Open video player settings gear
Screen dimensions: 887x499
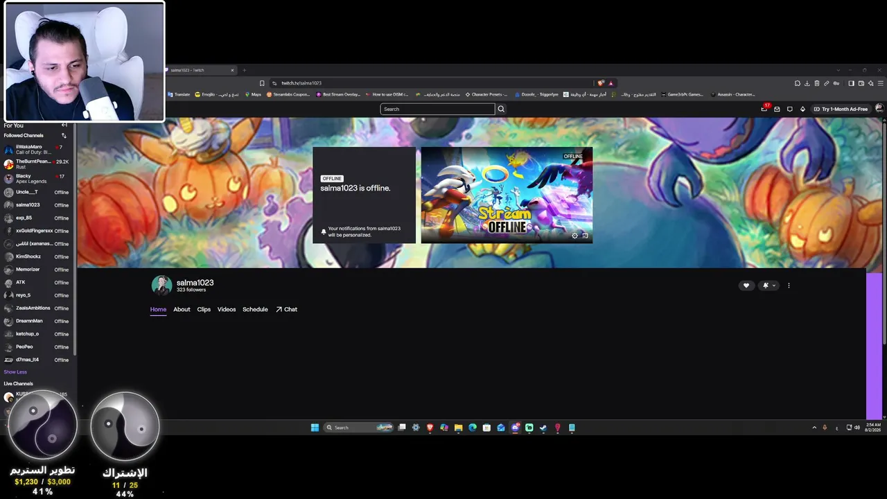pyautogui.click(x=574, y=236)
